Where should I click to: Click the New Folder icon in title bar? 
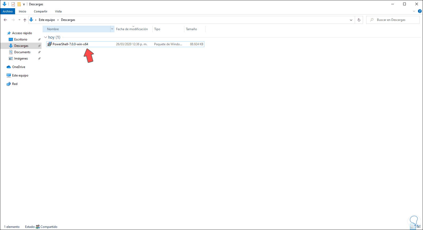click(x=19, y=4)
